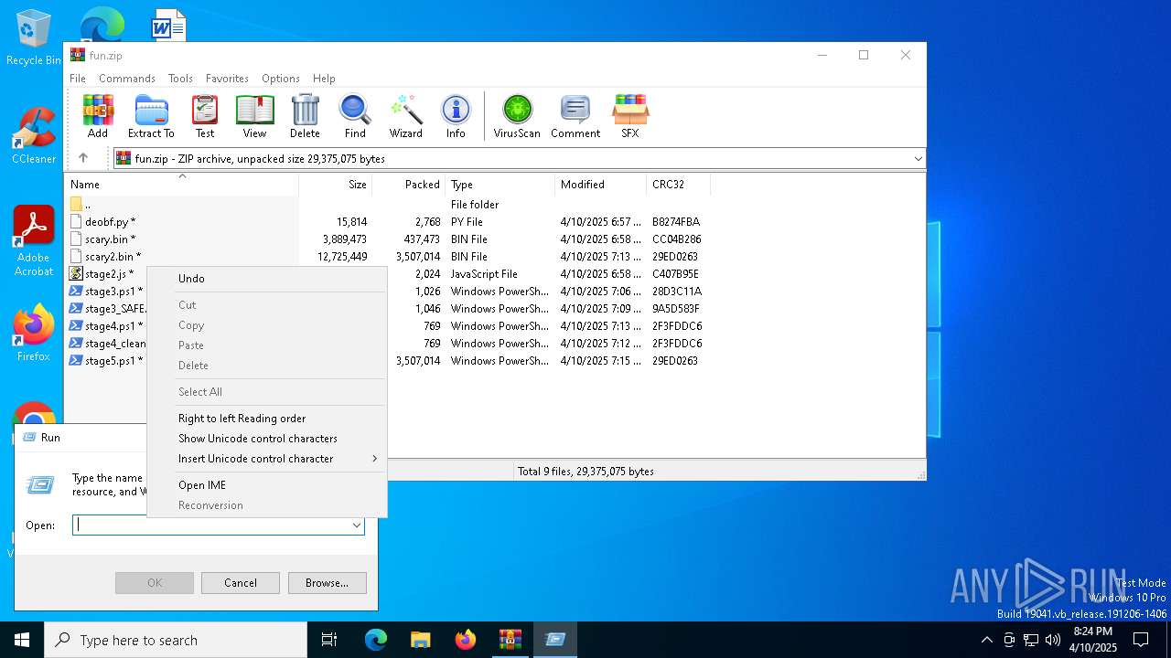
Task: Click Browse... in the Run dialog
Action: click(x=327, y=583)
